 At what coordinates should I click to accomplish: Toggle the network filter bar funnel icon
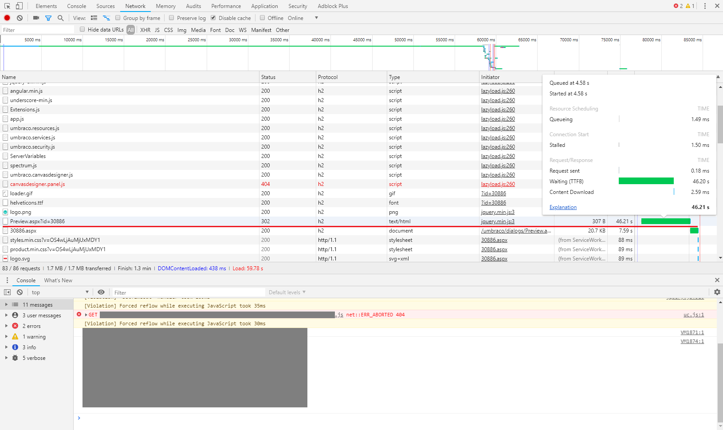(x=49, y=18)
